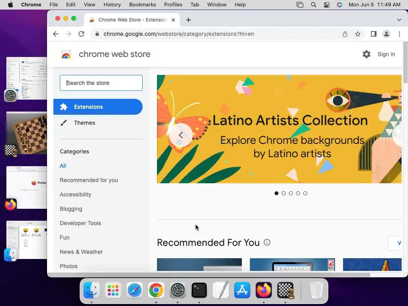
Task: Open the Window menu
Action: [x=217, y=5]
